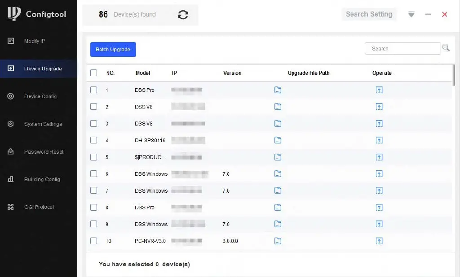This screenshot has height=277, width=460.
Task: Upgrade the PC-NVR-V3.0 device
Action: click(379, 241)
